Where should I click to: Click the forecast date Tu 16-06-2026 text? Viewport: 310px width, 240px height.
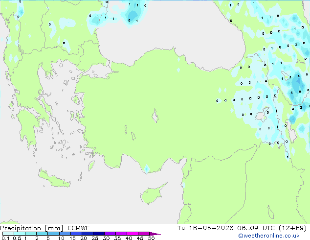pyautogui.click(x=205, y=228)
